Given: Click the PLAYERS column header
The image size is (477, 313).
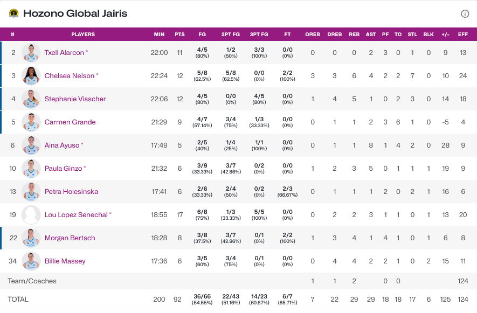Looking at the screenshot, I should click(x=83, y=34).
